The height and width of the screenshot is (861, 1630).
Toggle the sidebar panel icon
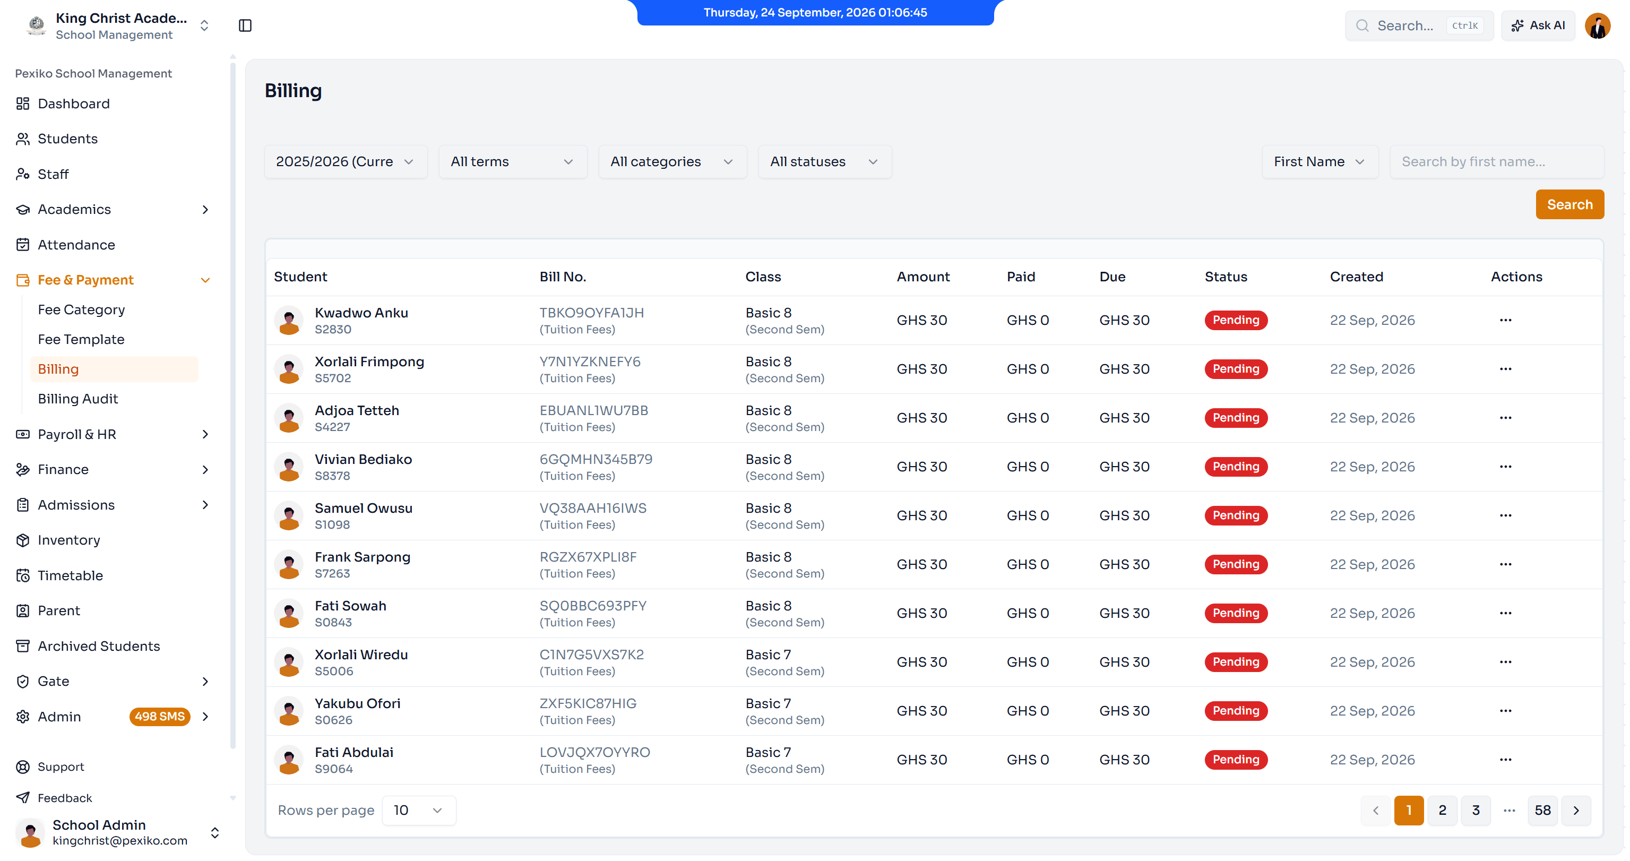pyautogui.click(x=245, y=25)
